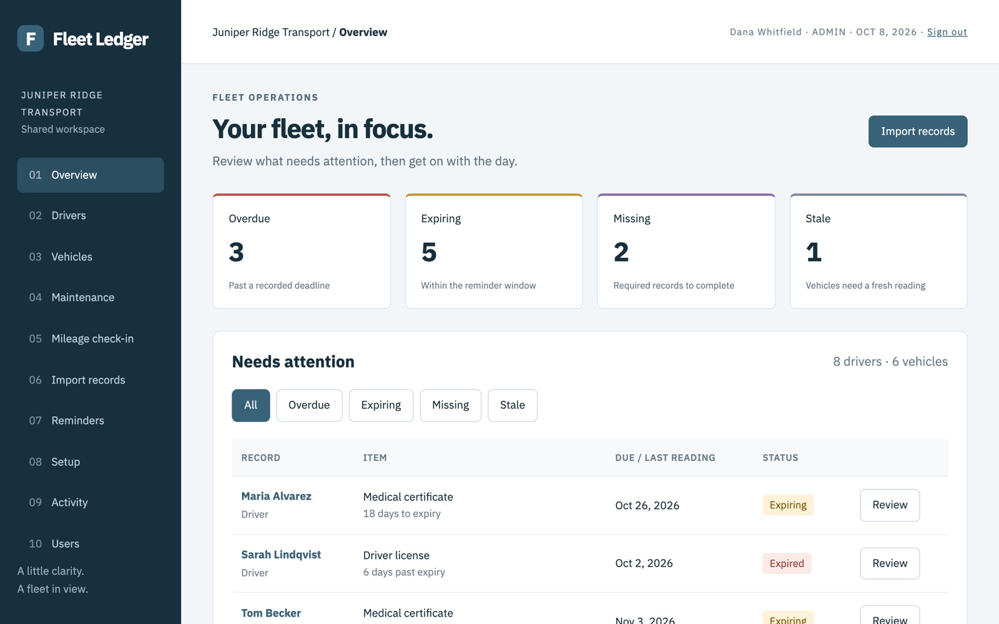Image resolution: width=999 pixels, height=624 pixels.
Task: Go to Setup in sidebar
Action: pos(91,462)
